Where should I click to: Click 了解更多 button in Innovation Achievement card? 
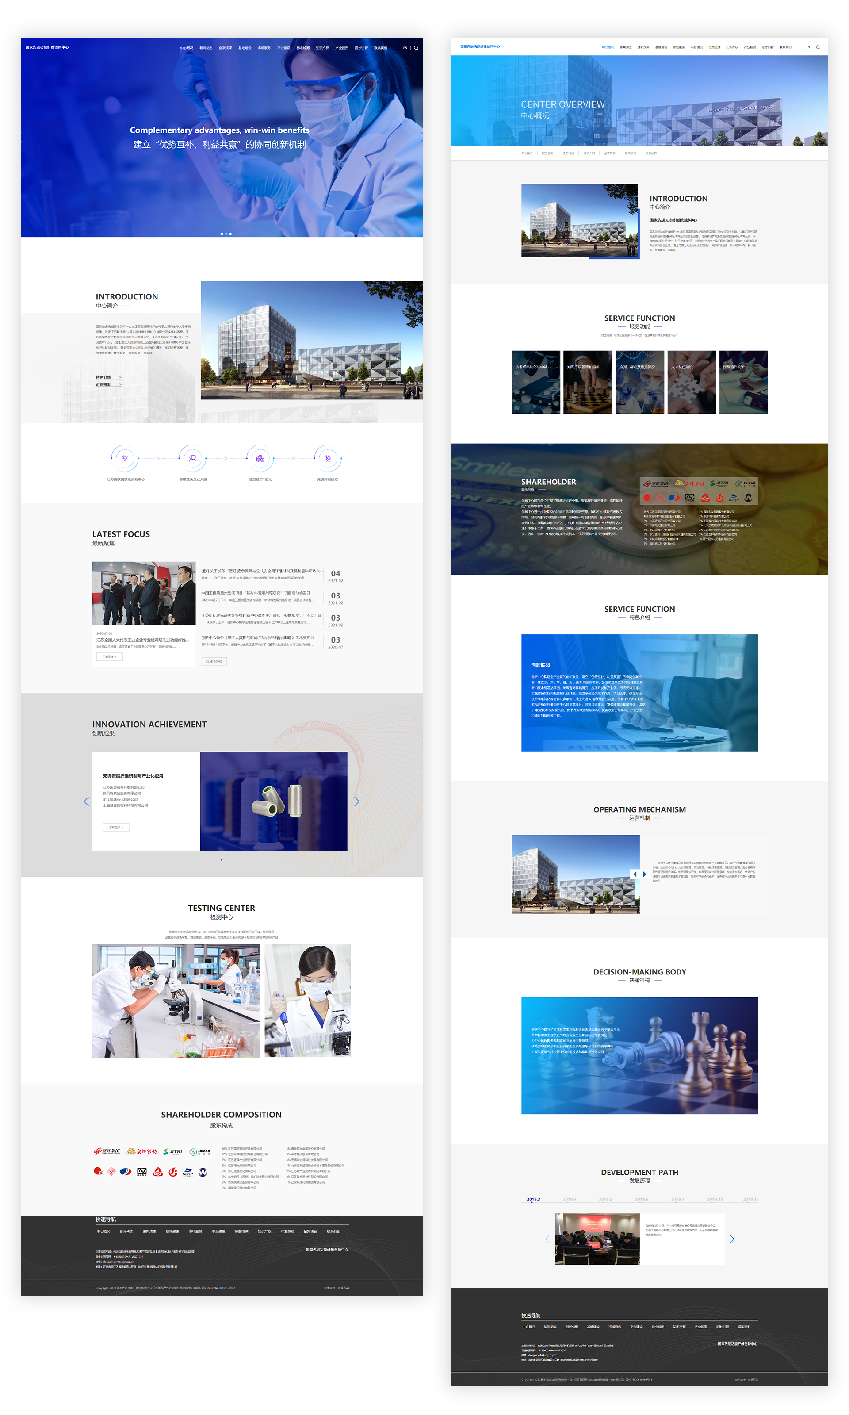(x=115, y=827)
